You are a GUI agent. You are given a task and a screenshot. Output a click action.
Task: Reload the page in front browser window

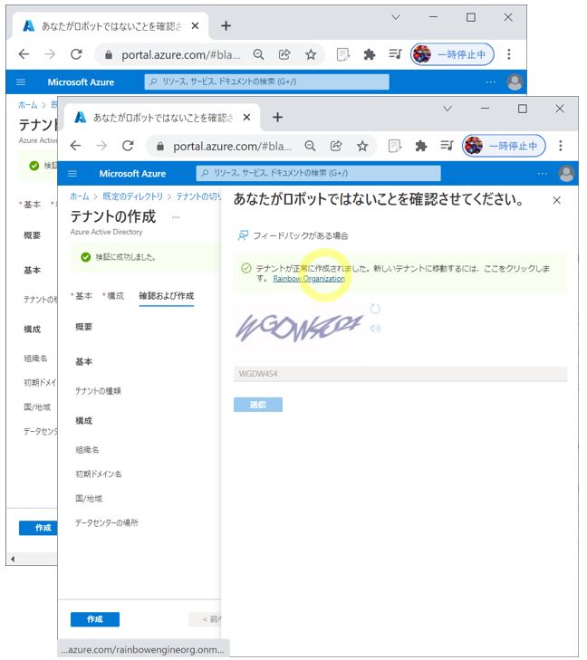pyautogui.click(x=128, y=146)
